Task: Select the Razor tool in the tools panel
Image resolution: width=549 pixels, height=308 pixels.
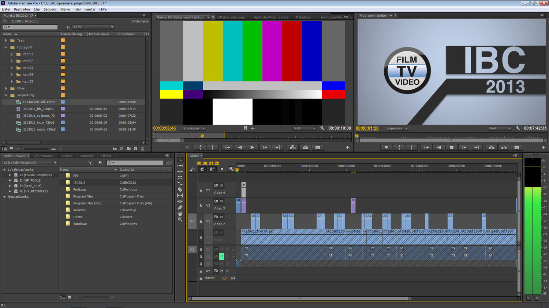Action: coord(180,189)
